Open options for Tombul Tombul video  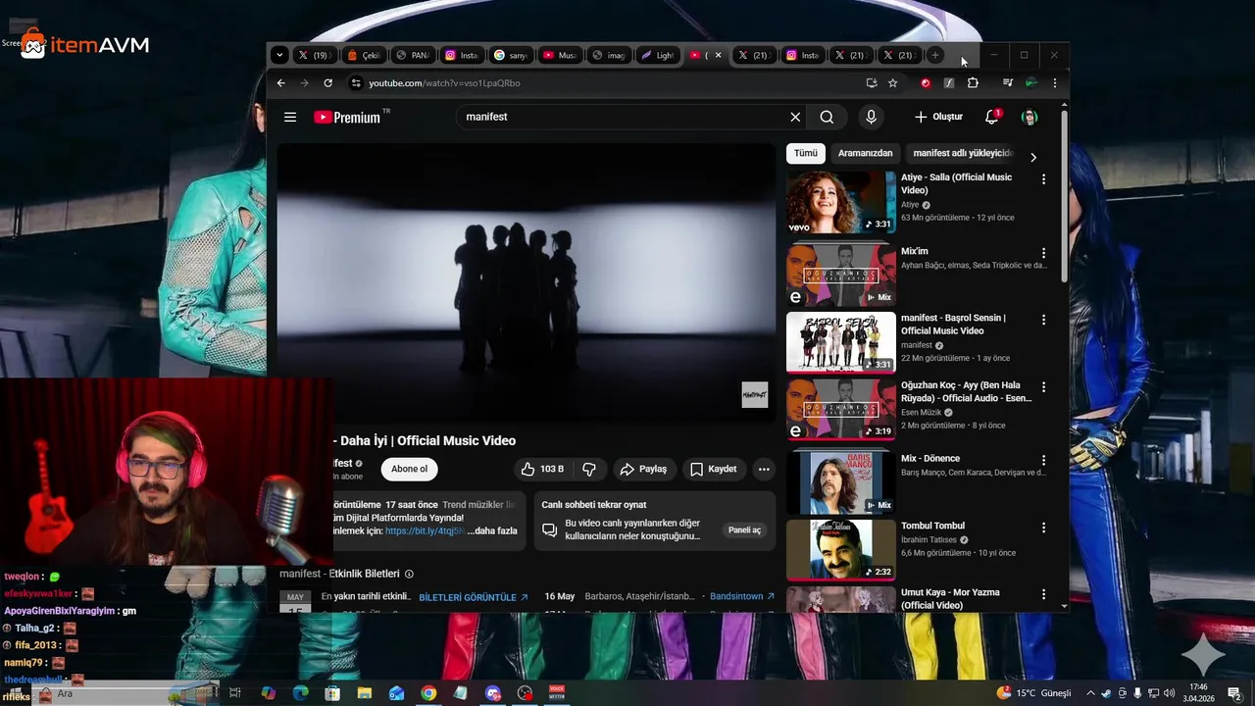(x=1043, y=528)
